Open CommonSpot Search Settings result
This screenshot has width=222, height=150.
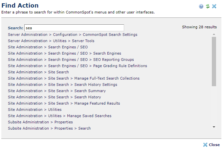[110, 35]
